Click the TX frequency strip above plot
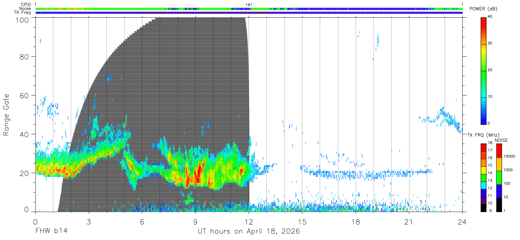Viewport: 520px width, 240px height. click(x=249, y=13)
